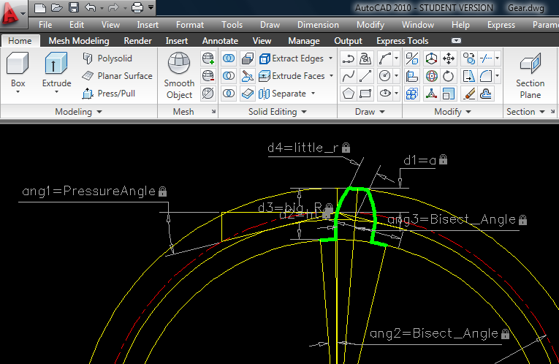Open the Format menu
Image resolution: width=559 pixels, height=364 pixels.
click(x=190, y=25)
